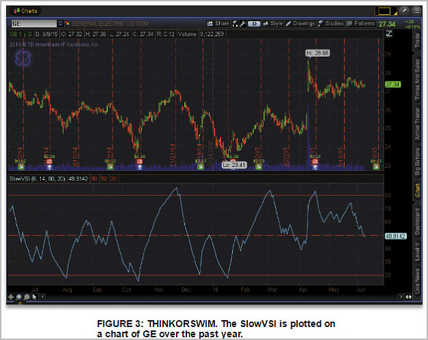
Task: Open the Times And Sales sidebar tab
Action: coord(417,79)
